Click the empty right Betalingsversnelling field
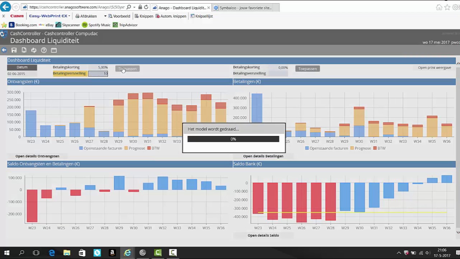 click(278, 73)
